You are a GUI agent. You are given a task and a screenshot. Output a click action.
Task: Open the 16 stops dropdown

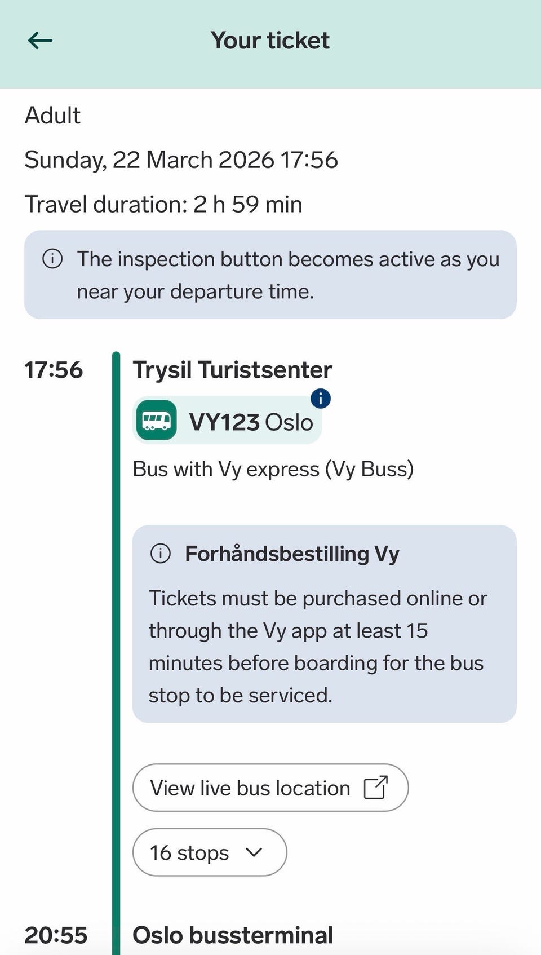pos(209,852)
